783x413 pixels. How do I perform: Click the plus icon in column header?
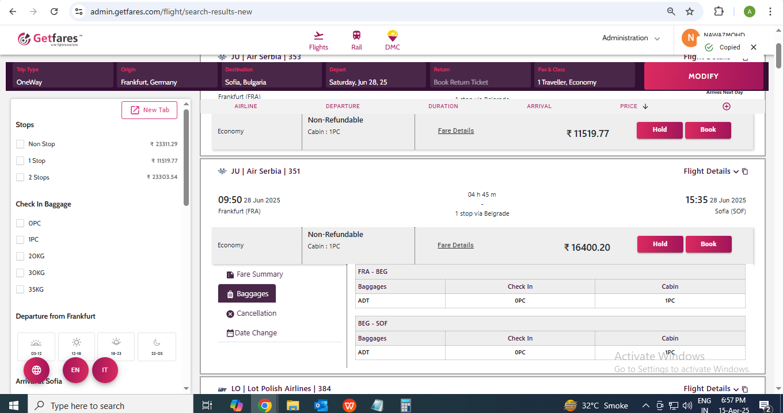727,106
